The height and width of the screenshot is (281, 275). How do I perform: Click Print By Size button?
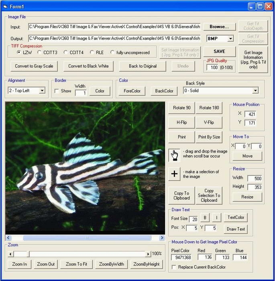pos(209,137)
